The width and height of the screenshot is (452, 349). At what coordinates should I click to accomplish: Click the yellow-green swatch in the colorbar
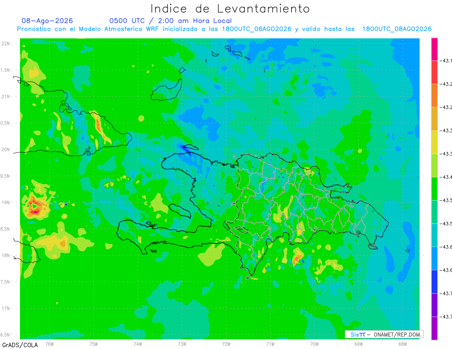434,165
